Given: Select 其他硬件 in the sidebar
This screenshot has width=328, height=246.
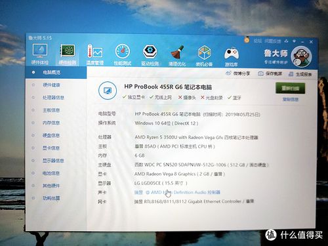Looking at the screenshot, I should (x=51, y=186).
